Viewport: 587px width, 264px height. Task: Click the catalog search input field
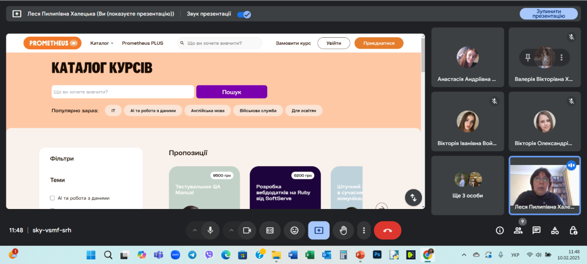pos(123,92)
